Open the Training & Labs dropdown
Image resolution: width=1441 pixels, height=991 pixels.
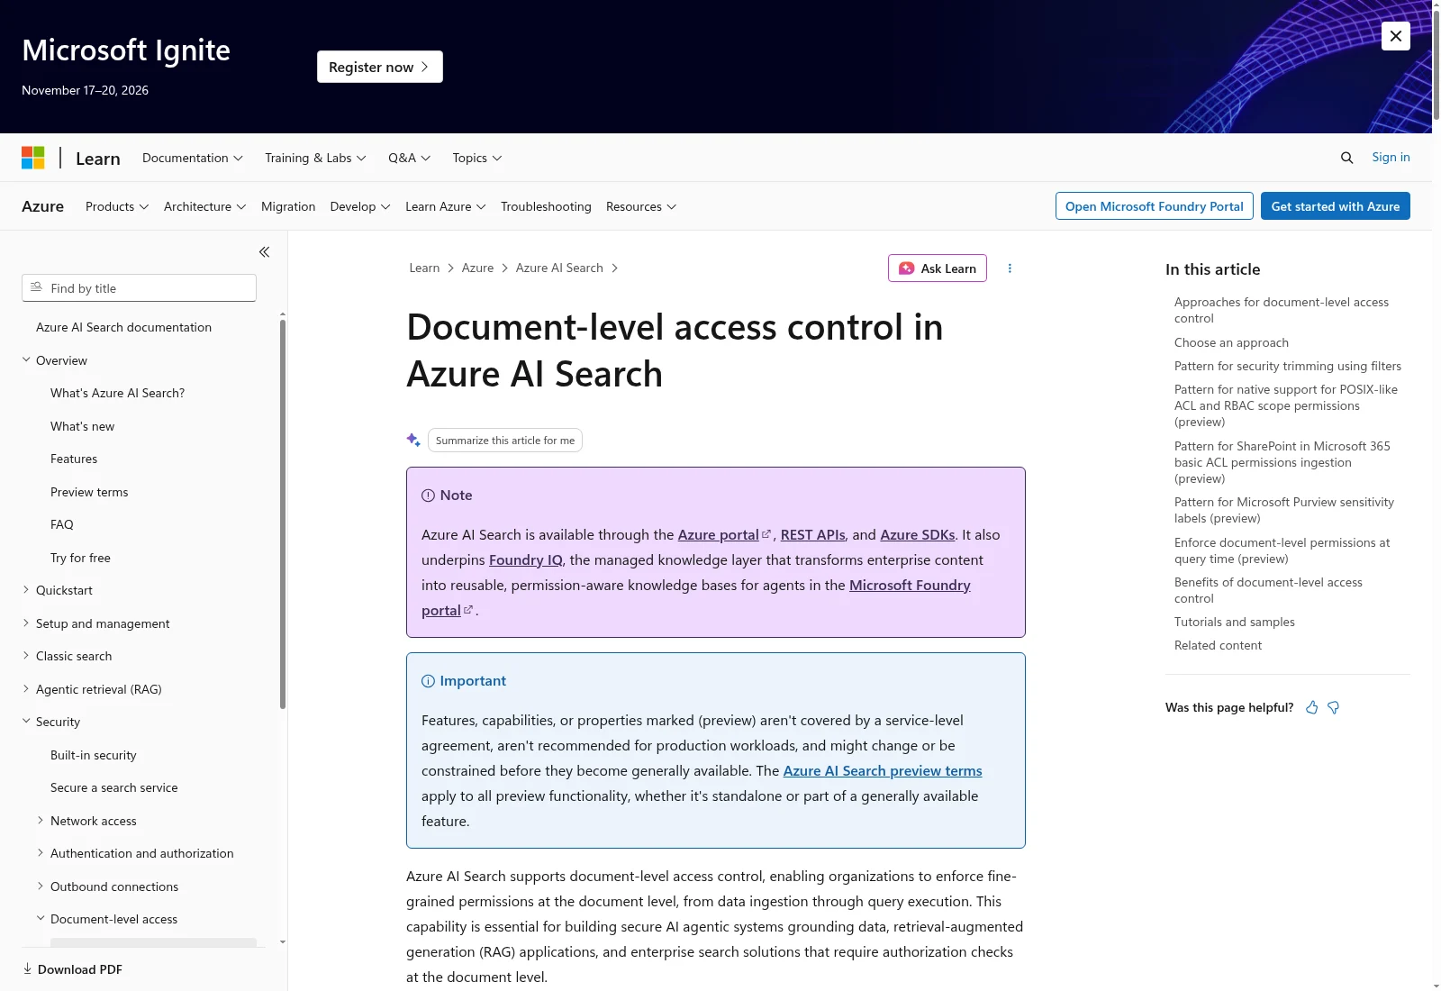pos(315,158)
